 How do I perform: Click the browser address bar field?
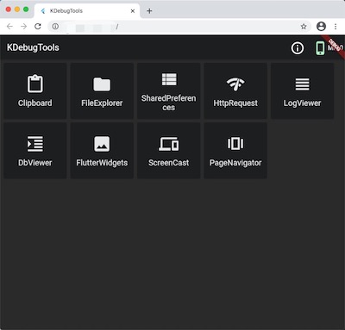coord(179,27)
